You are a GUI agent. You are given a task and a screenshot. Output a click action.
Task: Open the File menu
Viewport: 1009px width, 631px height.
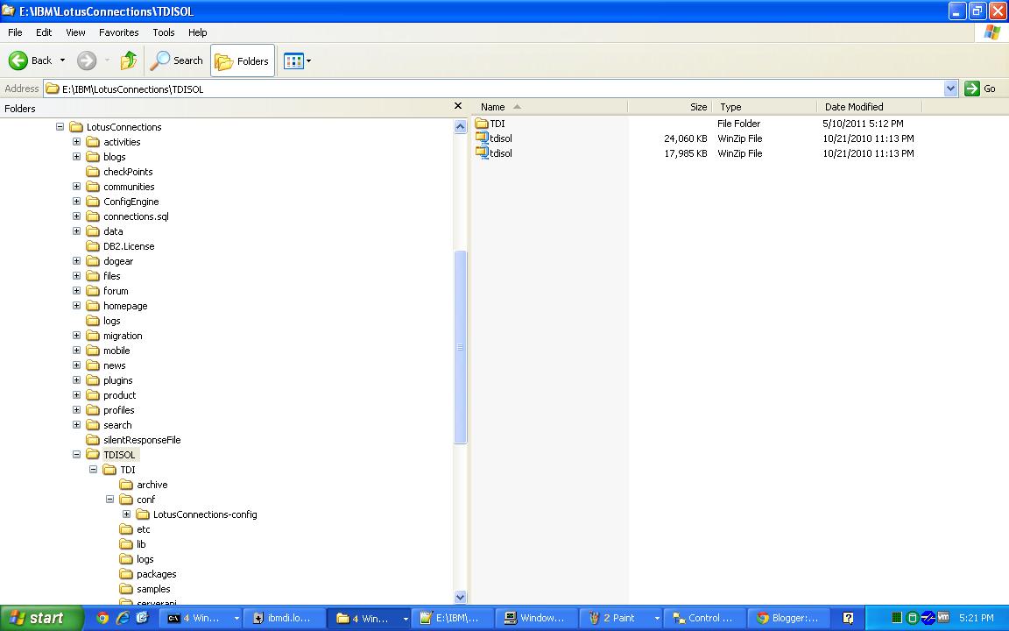pyautogui.click(x=15, y=32)
